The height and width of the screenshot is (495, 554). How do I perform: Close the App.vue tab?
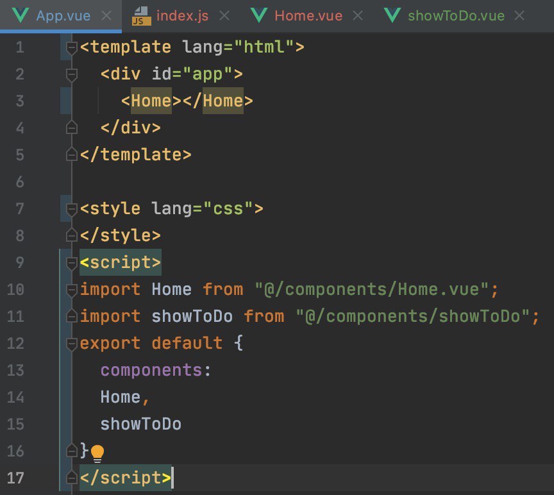pos(106,15)
